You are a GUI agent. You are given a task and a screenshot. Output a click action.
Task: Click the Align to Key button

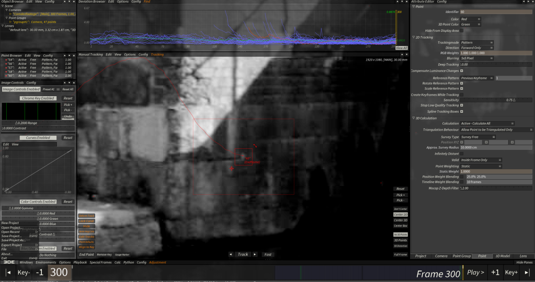87,247
